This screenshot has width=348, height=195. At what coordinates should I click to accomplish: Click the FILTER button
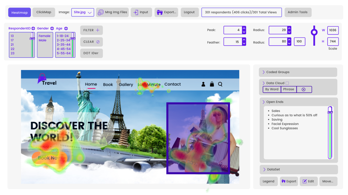coord(91,30)
